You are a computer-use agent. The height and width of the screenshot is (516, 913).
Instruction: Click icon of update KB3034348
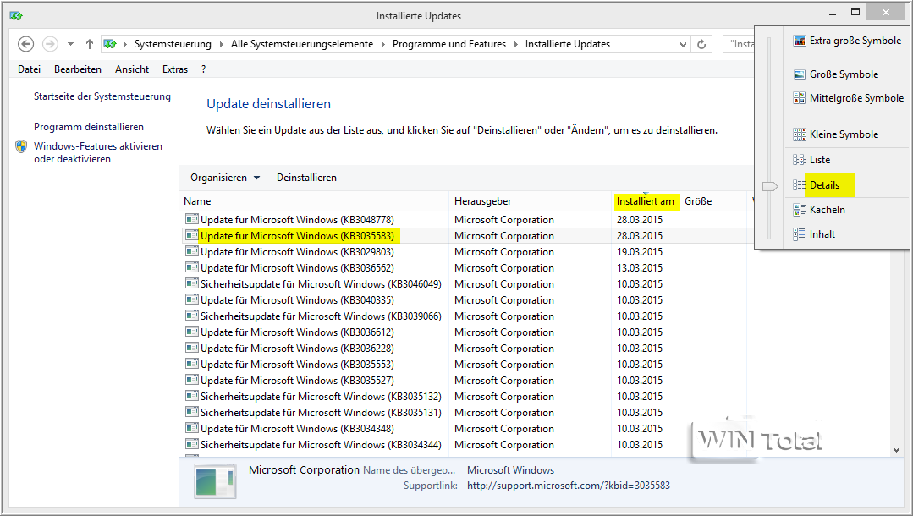191,428
